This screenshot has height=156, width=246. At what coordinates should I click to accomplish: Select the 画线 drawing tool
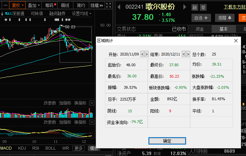tap(65, 5)
